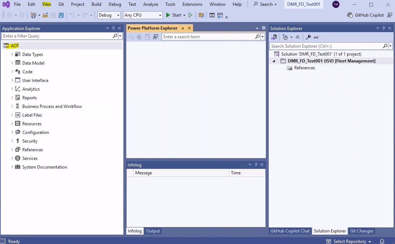Click the Save All disks icon
Image resolution: width=395 pixels, height=244 pixels.
pos(61,15)
